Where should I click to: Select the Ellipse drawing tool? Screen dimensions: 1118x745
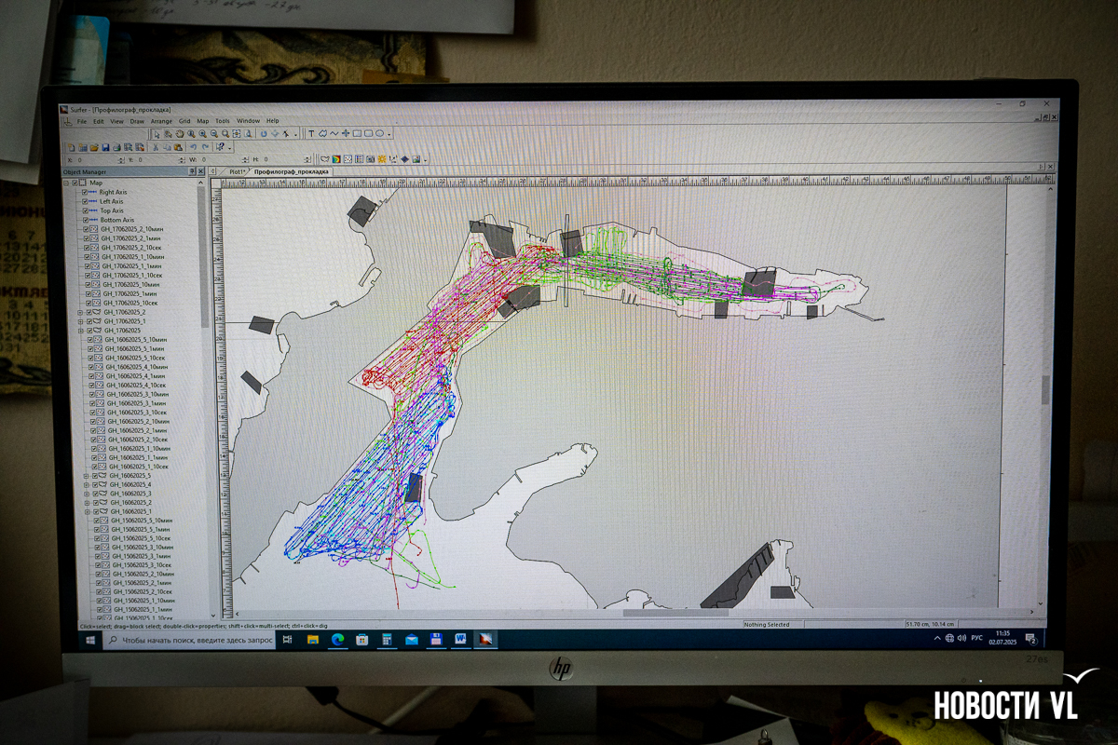coord(379,133)
